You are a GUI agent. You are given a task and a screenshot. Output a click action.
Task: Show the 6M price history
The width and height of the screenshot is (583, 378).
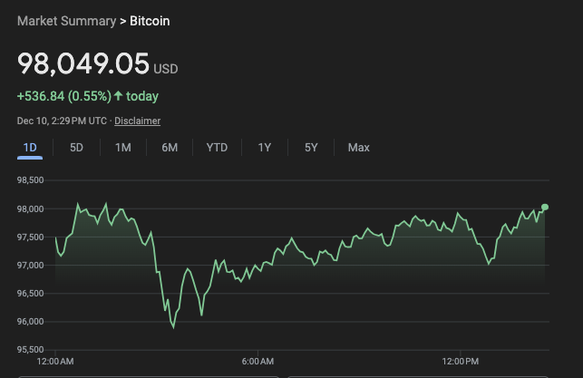pyautogui.click(x=170, y=148)
